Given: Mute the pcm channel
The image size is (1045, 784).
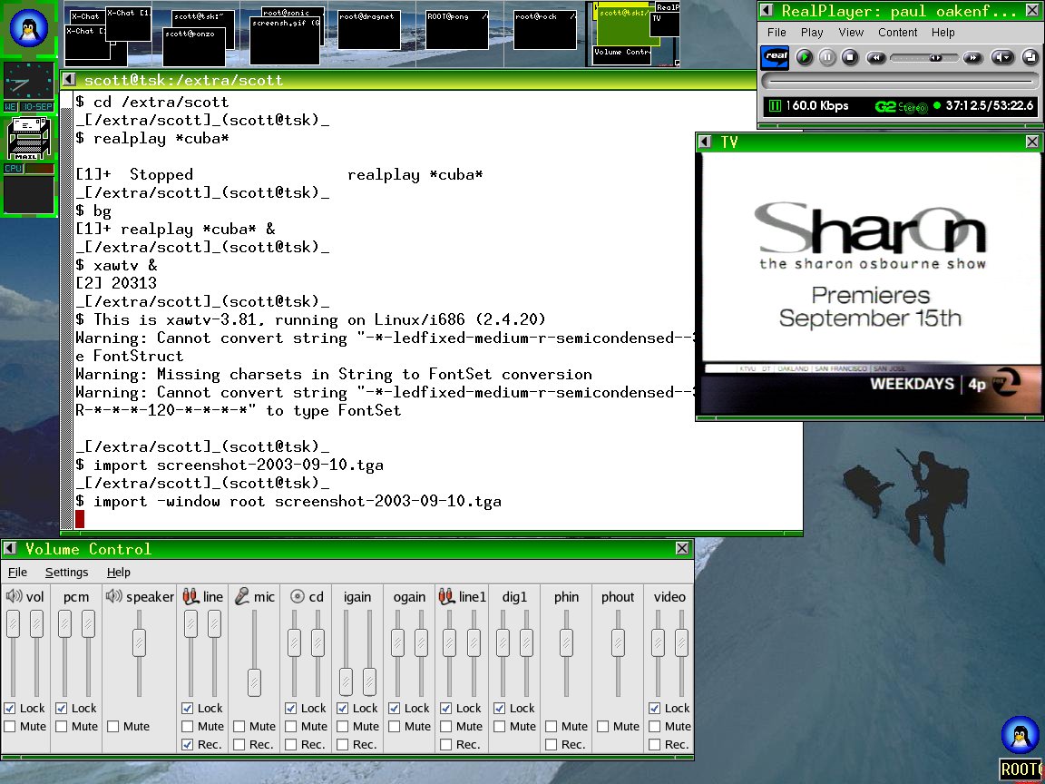Looking at the screenshot, I should pyautogui.click(x=62, y=726).
